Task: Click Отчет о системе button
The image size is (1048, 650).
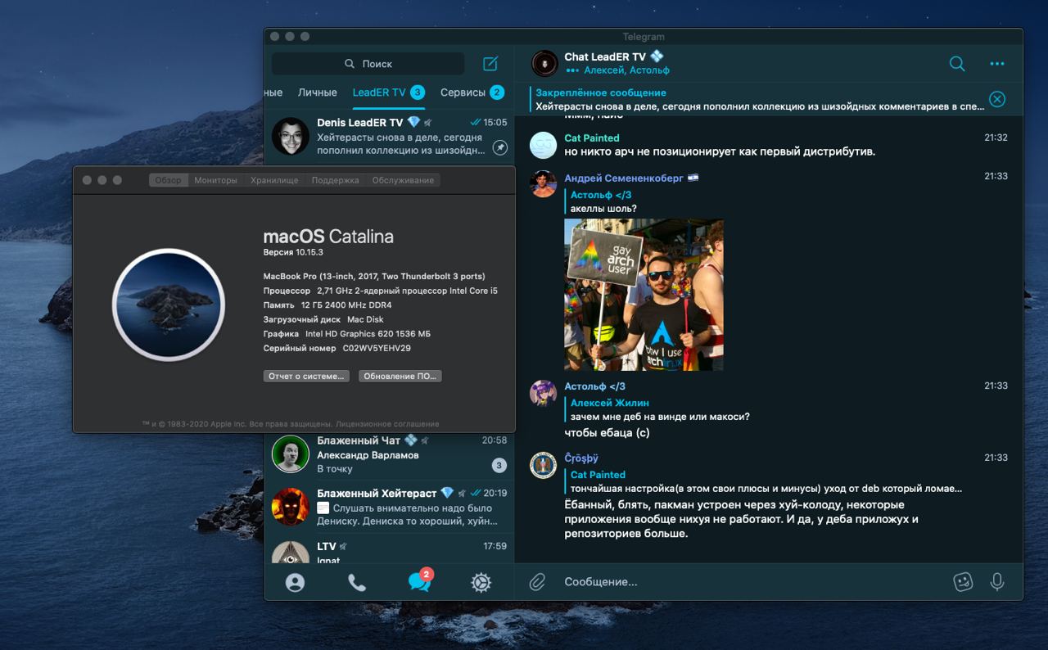Action: click(x=306, y=377)
